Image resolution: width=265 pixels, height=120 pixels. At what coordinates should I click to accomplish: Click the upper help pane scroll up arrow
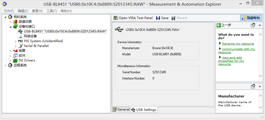[261, 34]
